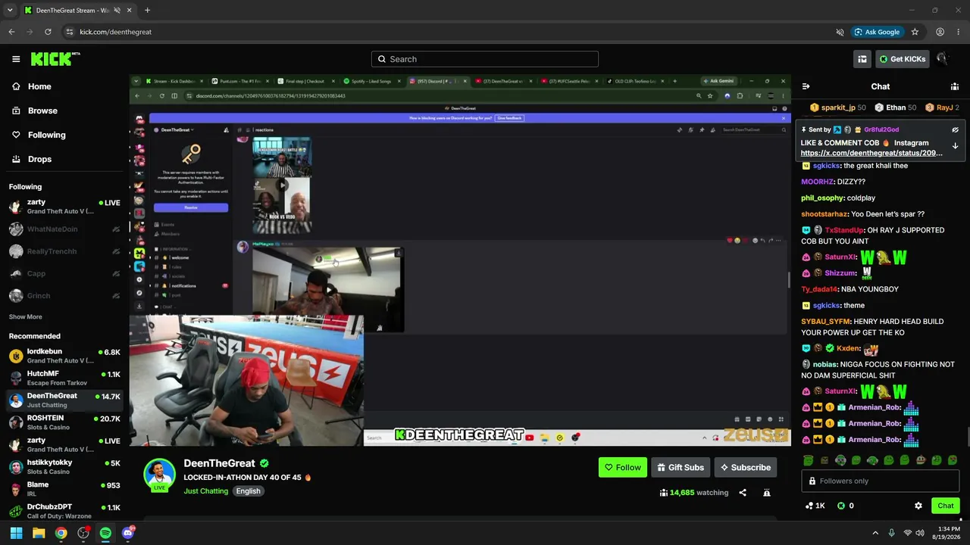Click the address bar muted-site icon
Viewport: 970px width, 545px height.
pyautogui.click(x=840, y=32)
